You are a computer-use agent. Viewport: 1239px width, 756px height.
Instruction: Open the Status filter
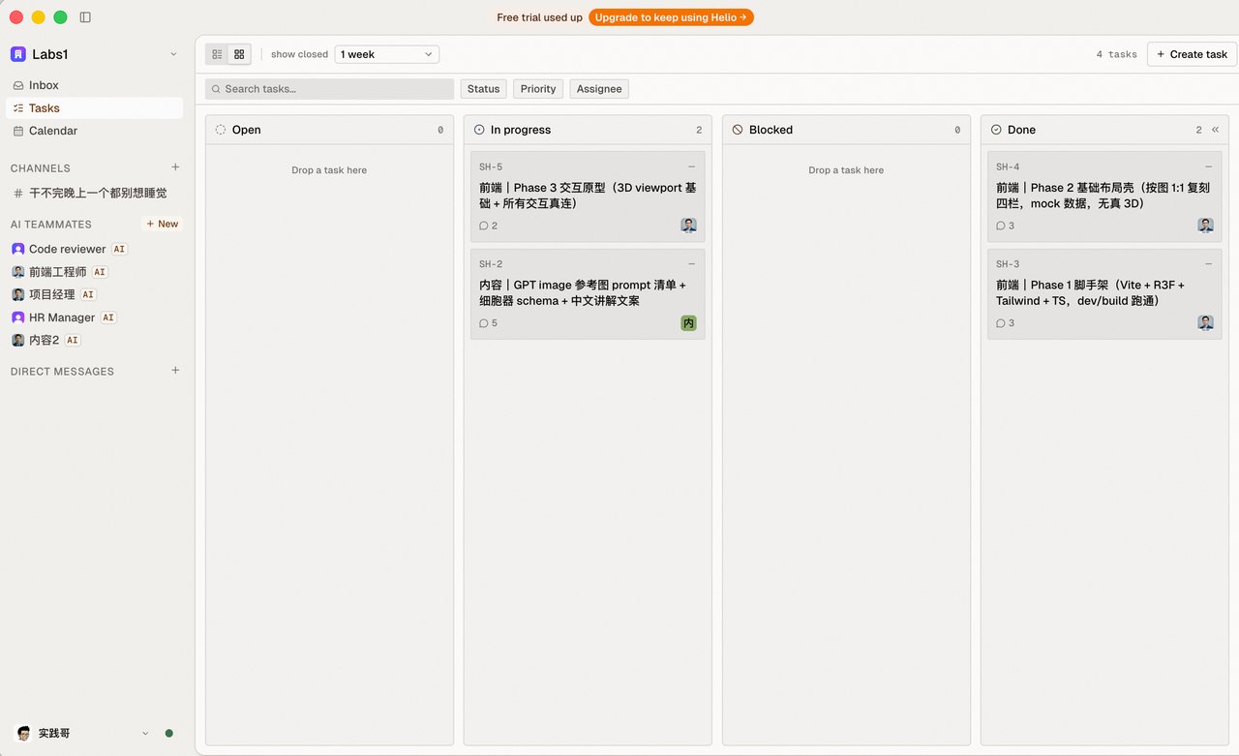click(x=483, y=89)
